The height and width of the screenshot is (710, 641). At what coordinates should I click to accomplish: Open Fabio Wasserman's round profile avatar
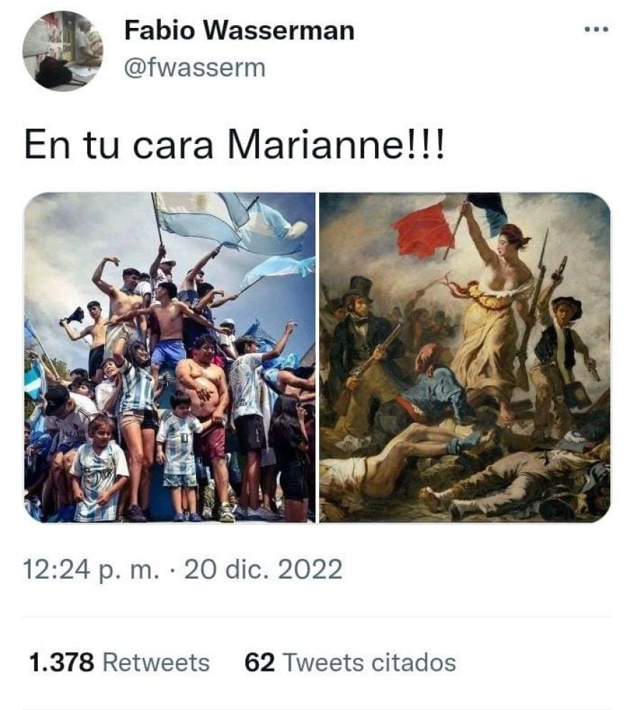pyautogui.click(x=63, y=51)
